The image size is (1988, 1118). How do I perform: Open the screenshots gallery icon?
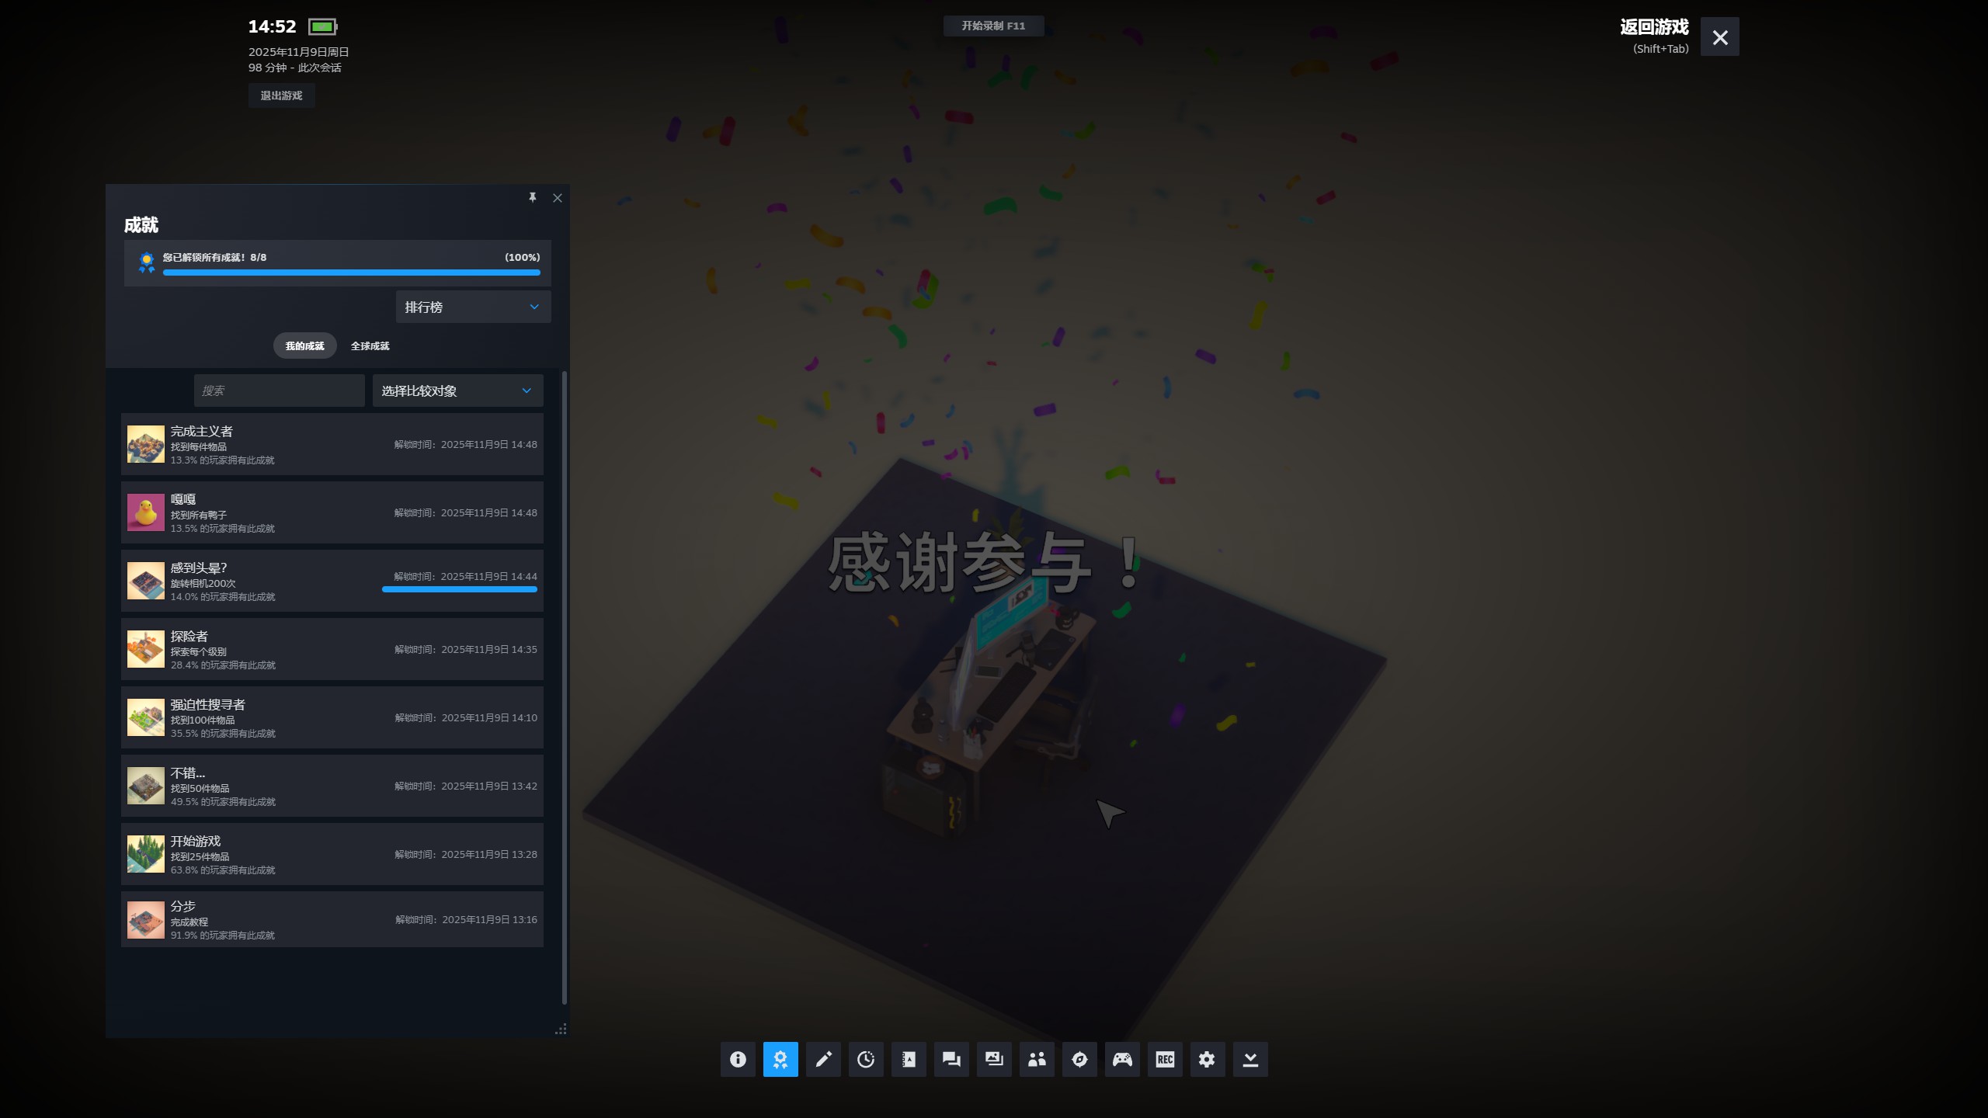click(x=994, y=1059)
